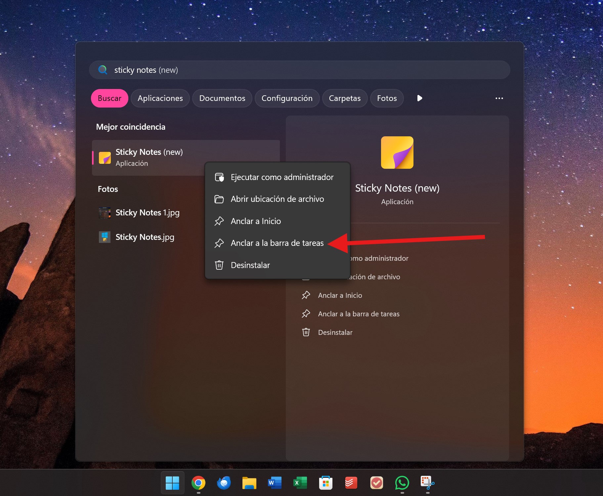Launch Google Chrome from the taskbar
The image size is (603, 496).
click(x=198, y=483)
